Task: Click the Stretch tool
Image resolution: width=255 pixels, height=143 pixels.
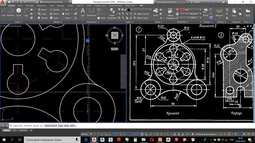Action: (43, 18)
